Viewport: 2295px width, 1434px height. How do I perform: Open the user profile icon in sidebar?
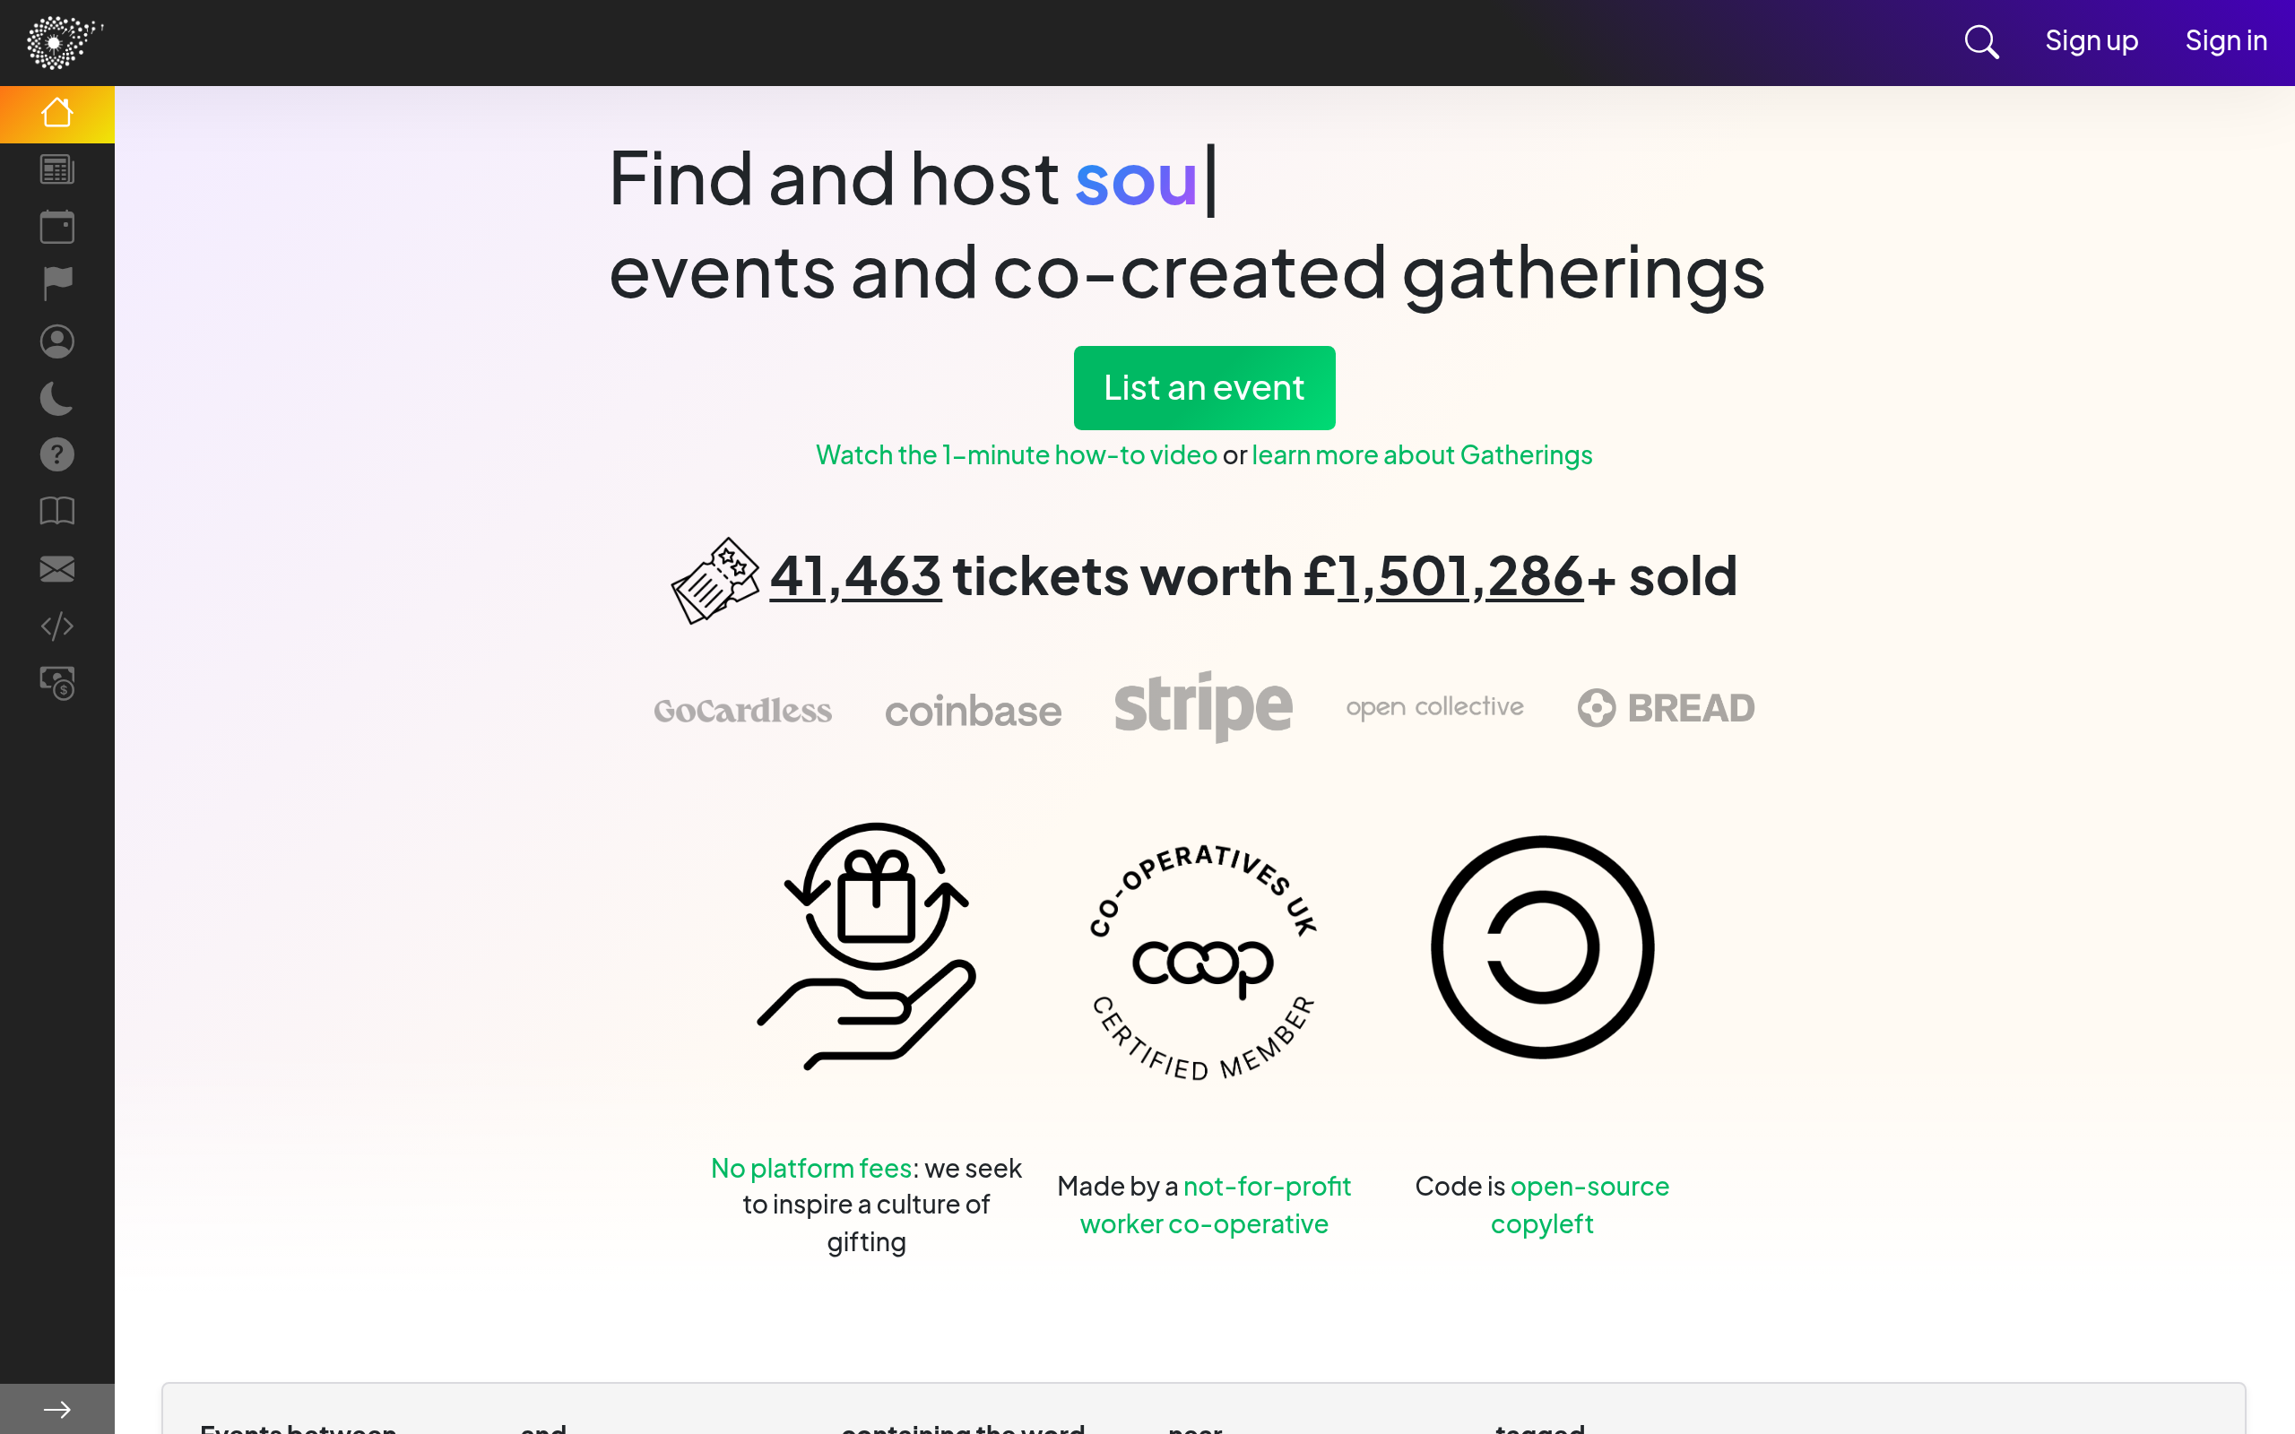point(56,341)
